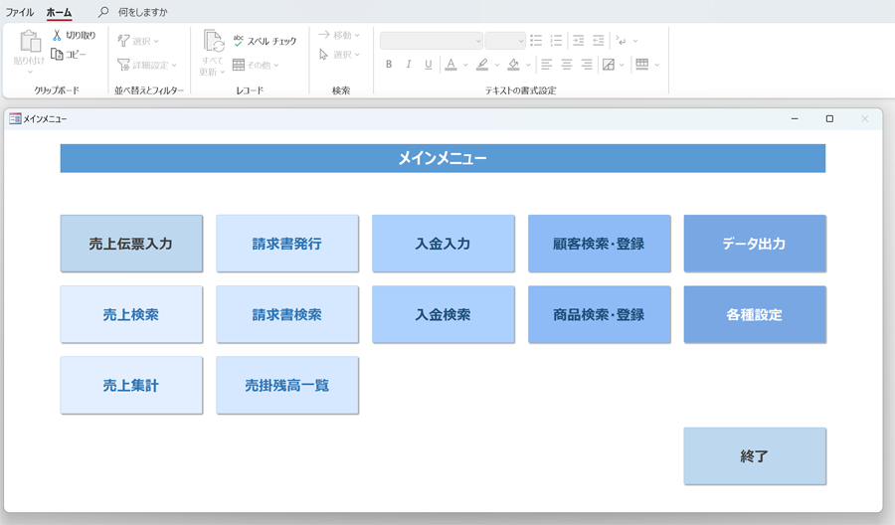Click the Copy (コピー) icon
Viewport: 895px width, 525px height.
coord(58,55)
